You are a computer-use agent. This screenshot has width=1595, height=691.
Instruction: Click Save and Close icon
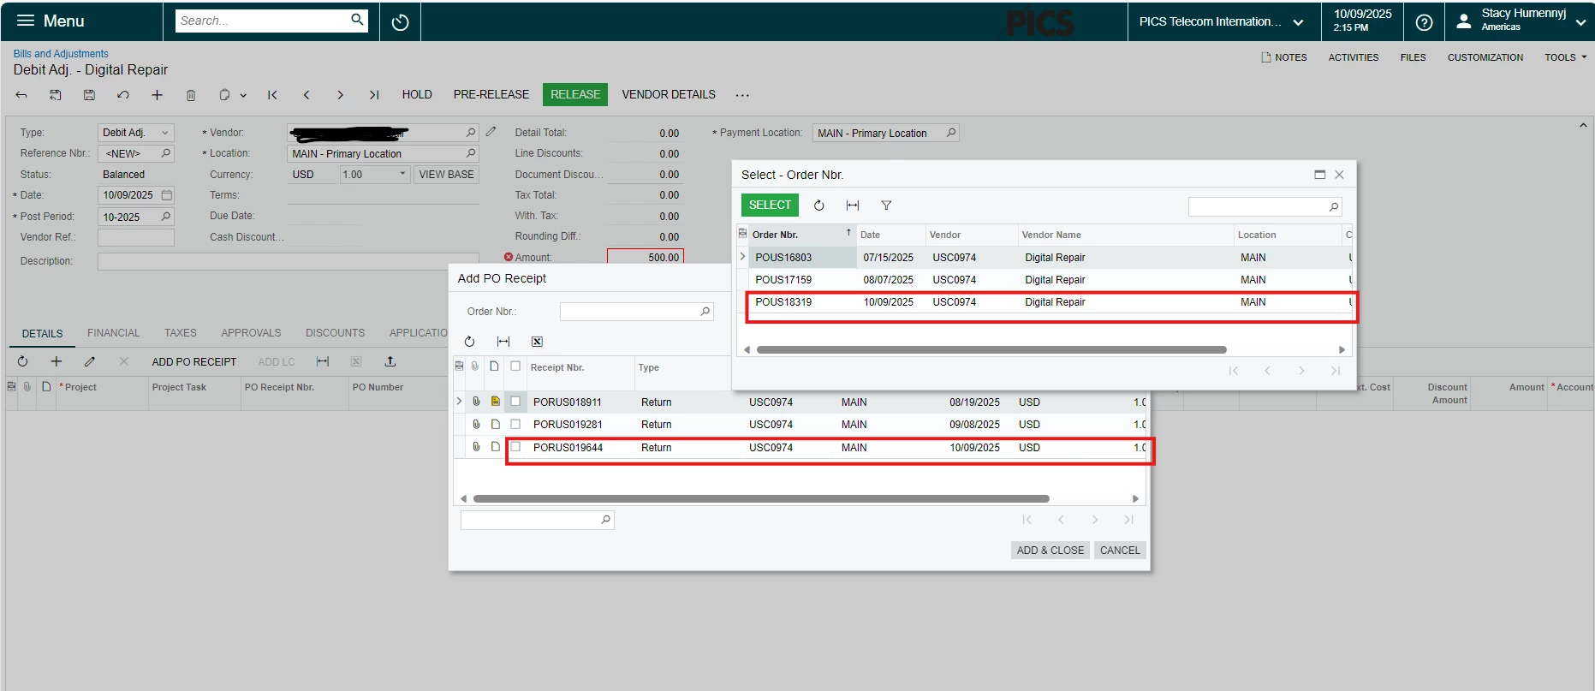[56, 95]
